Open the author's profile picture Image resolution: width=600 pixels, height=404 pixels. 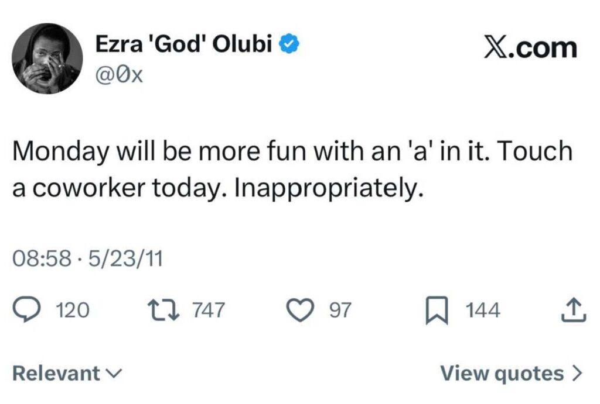click(46, 58)
